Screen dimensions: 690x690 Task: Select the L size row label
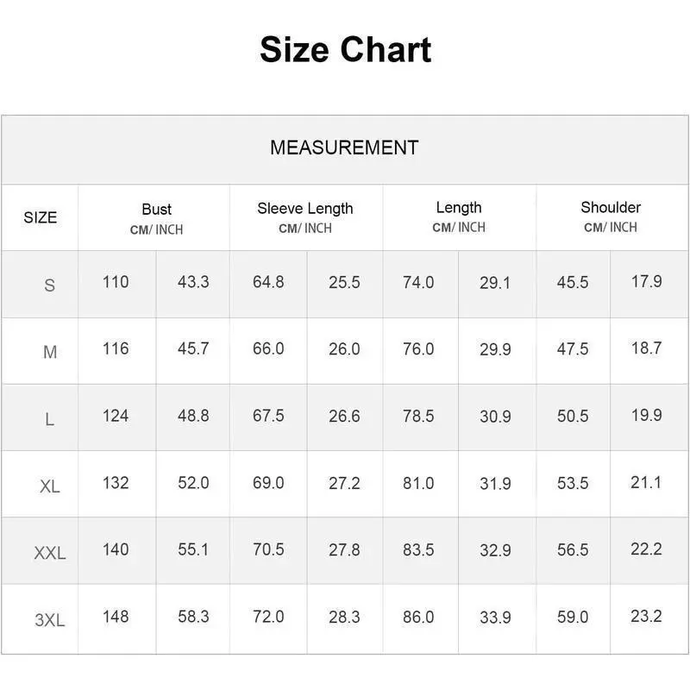(49, 419)
